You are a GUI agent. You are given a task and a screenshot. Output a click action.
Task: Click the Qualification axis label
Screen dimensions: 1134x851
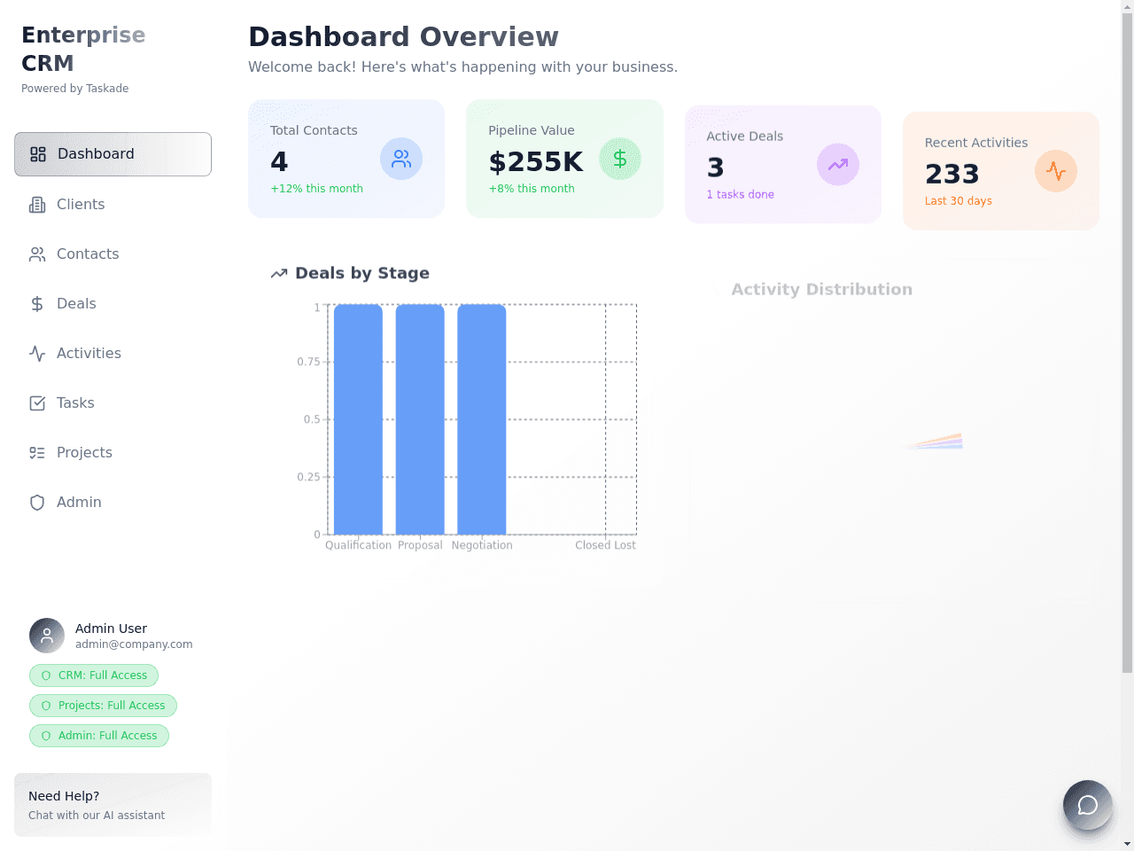[358, 545]
